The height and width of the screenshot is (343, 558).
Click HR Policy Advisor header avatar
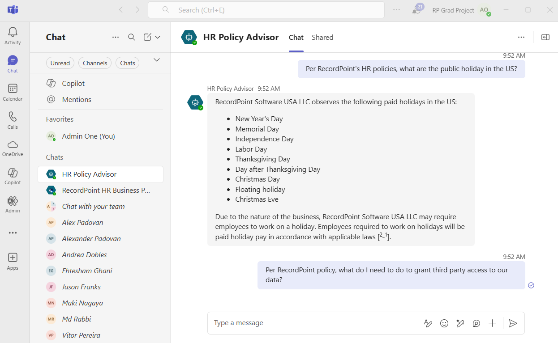pyautogui.click(x=189, y=37)
